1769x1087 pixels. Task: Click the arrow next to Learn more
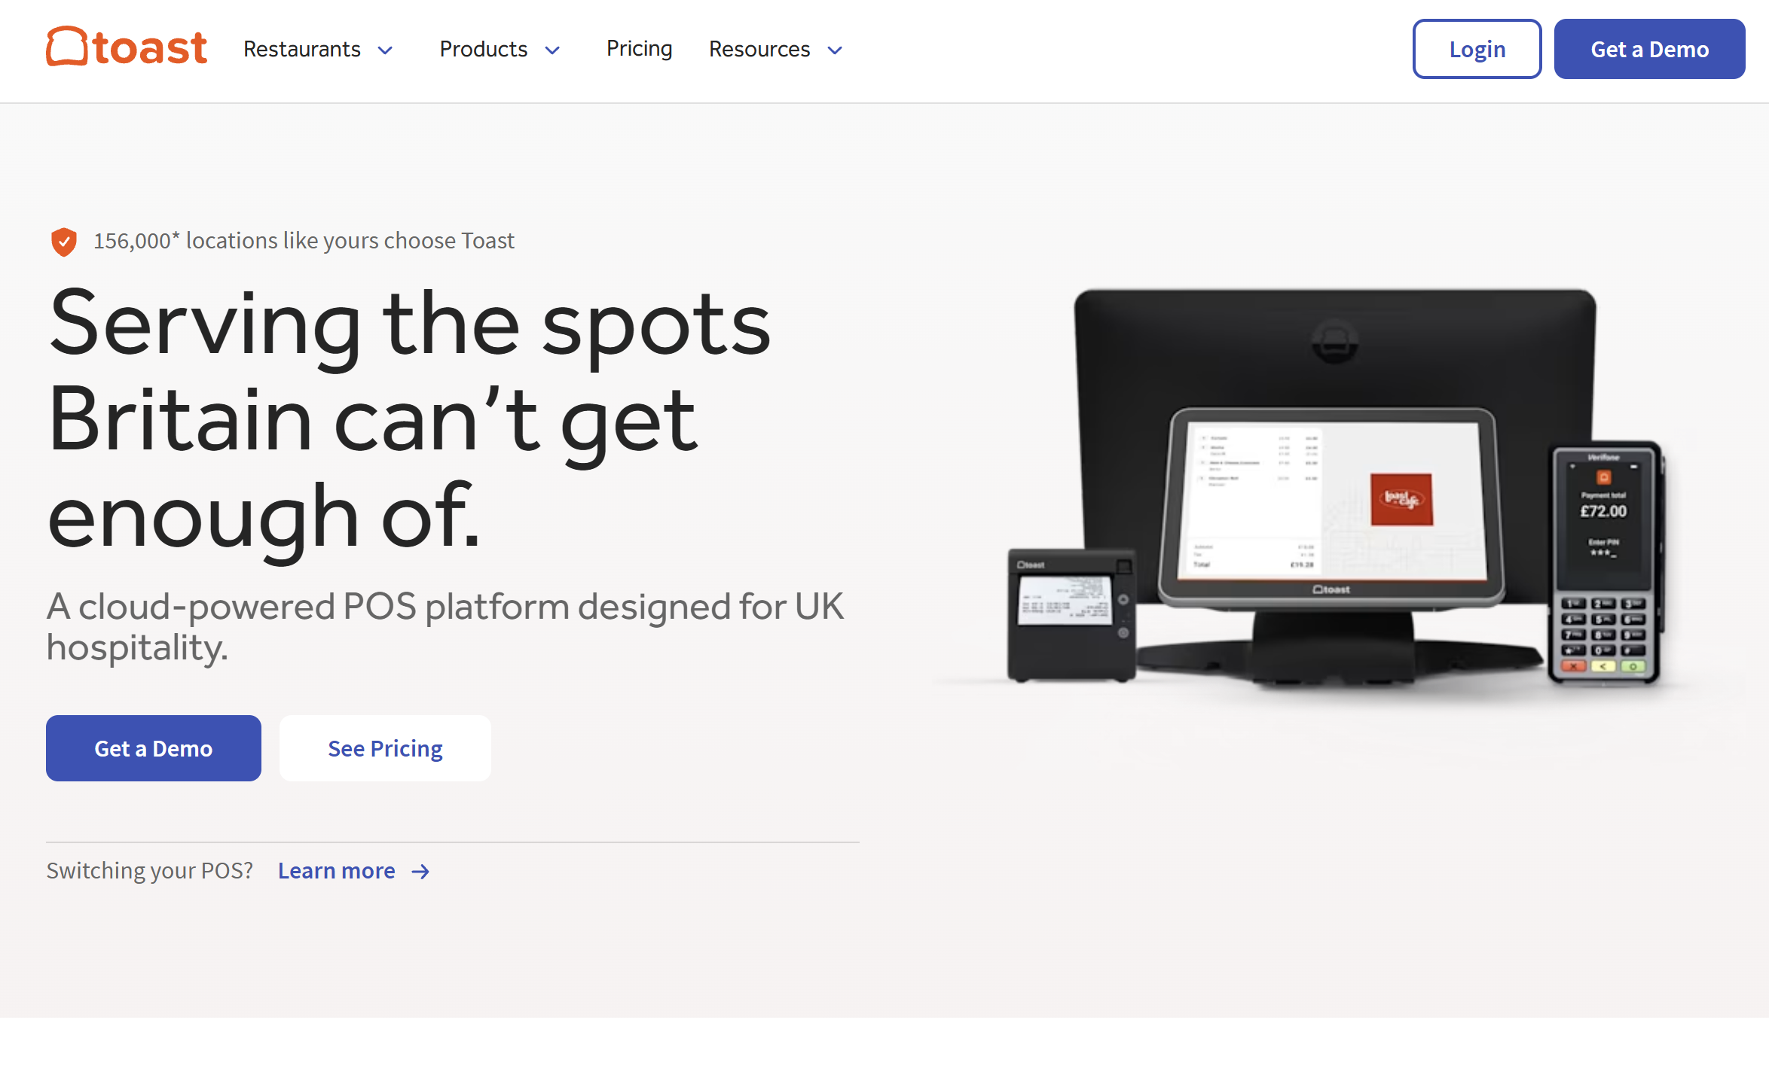(x=420, y=872)
